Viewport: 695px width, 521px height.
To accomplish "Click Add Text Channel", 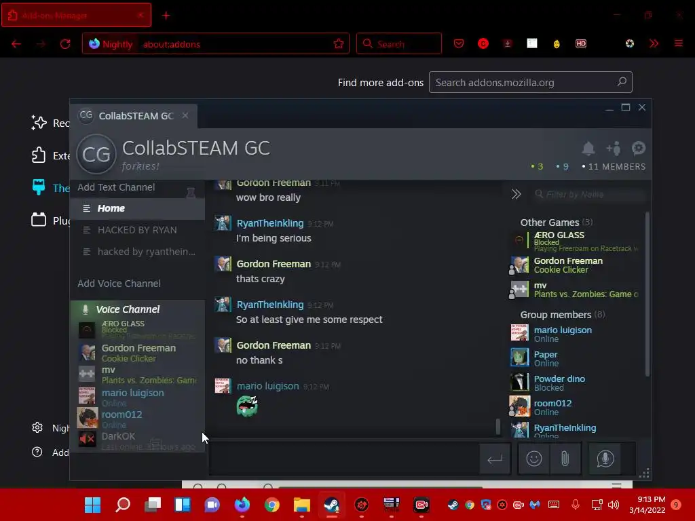I will 116,187.
